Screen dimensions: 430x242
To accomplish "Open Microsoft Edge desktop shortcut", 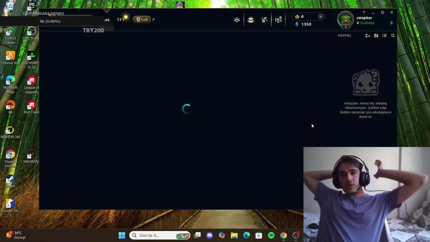I will 10,85.
